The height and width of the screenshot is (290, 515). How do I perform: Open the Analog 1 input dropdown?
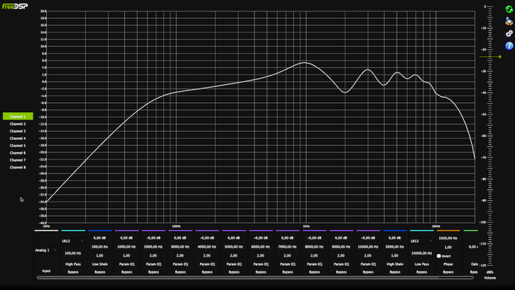(x=46, y=251)
